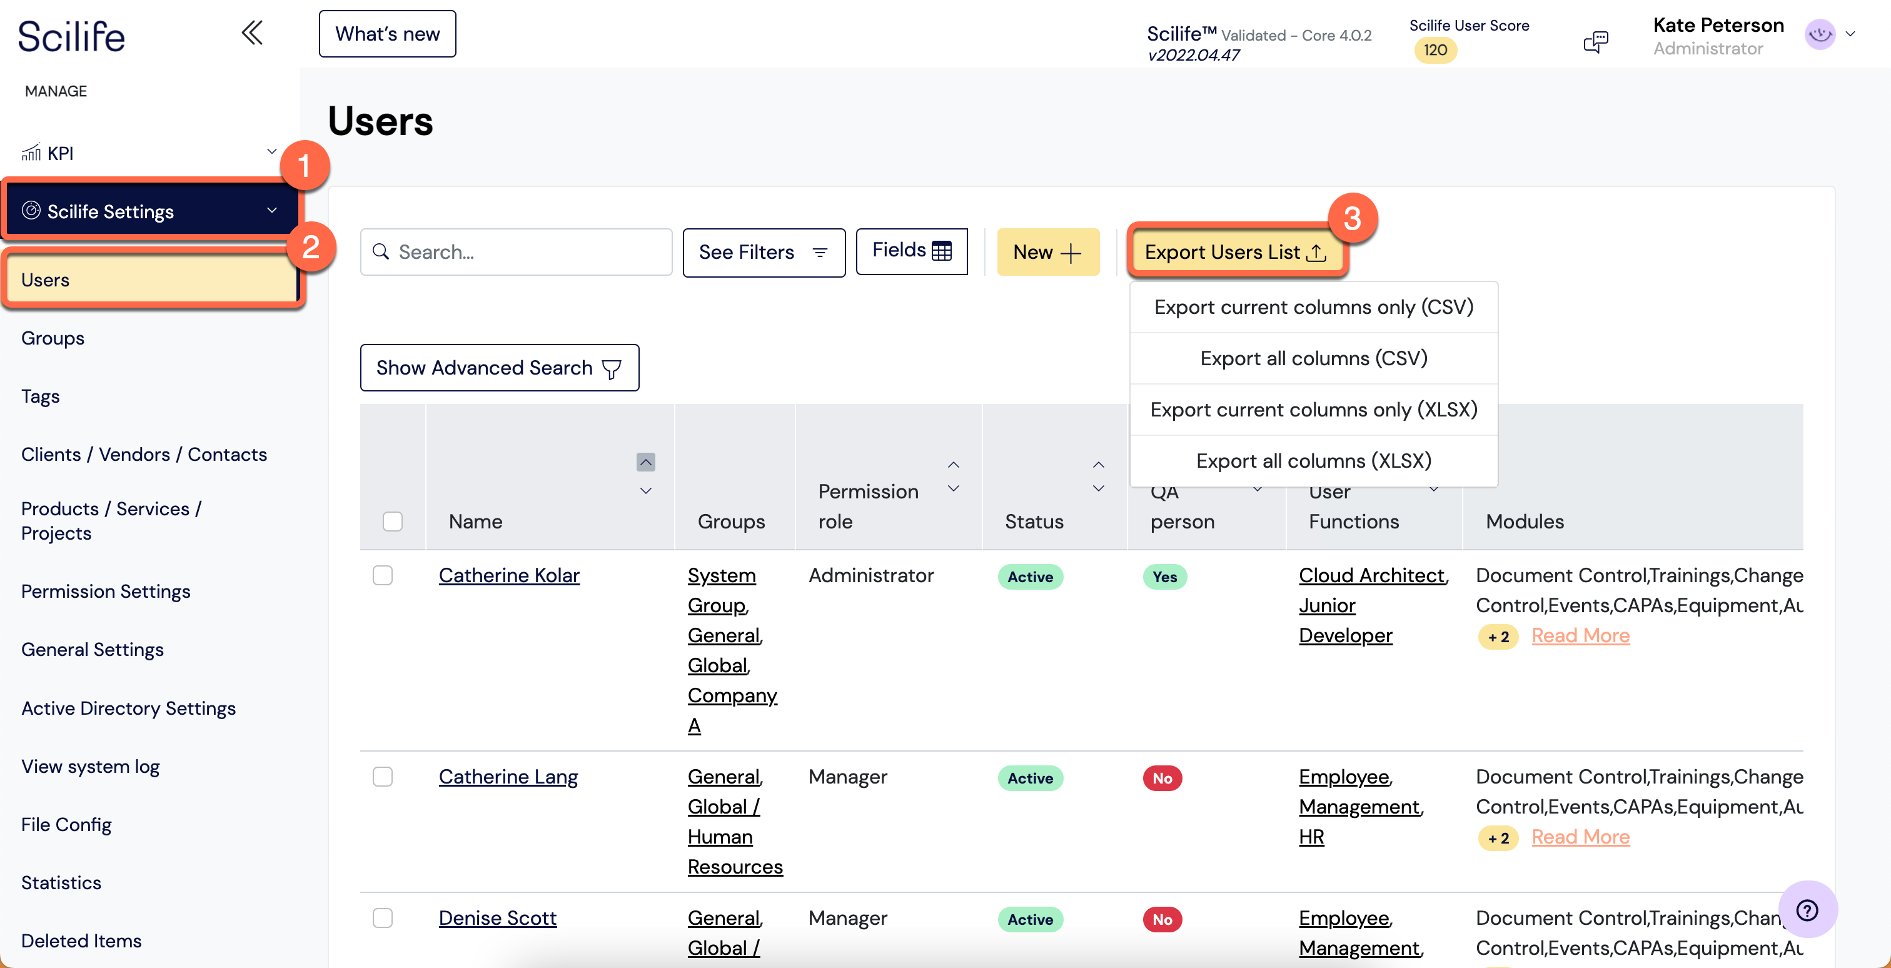
Task: Open the user account dropdown arrow
Action: (1850, 34)
